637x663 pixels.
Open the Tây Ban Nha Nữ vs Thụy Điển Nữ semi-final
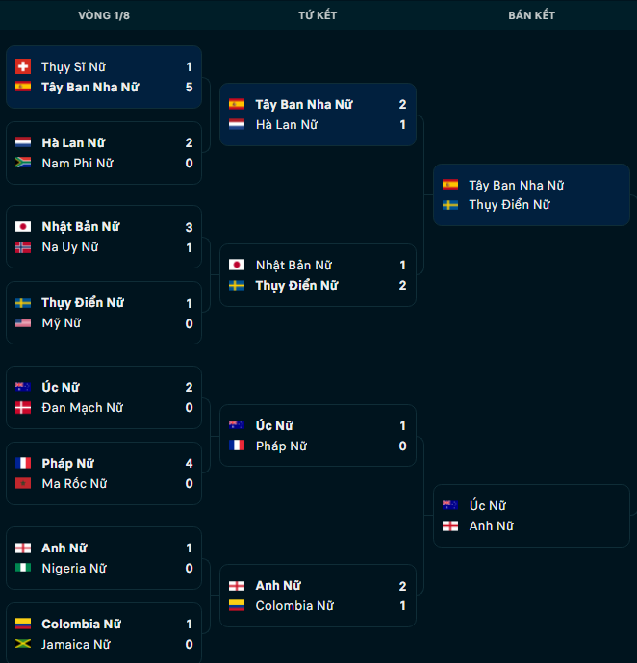click(x=531, y=195)
